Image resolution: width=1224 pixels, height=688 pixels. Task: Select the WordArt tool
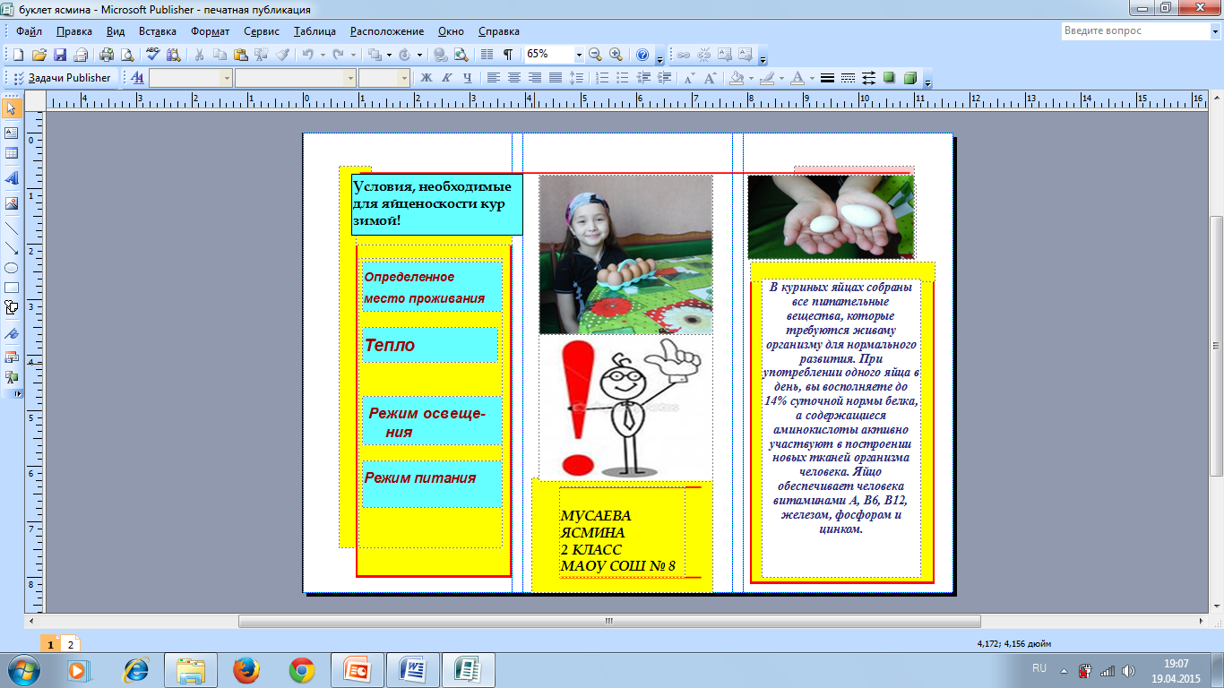click(12, 178)
